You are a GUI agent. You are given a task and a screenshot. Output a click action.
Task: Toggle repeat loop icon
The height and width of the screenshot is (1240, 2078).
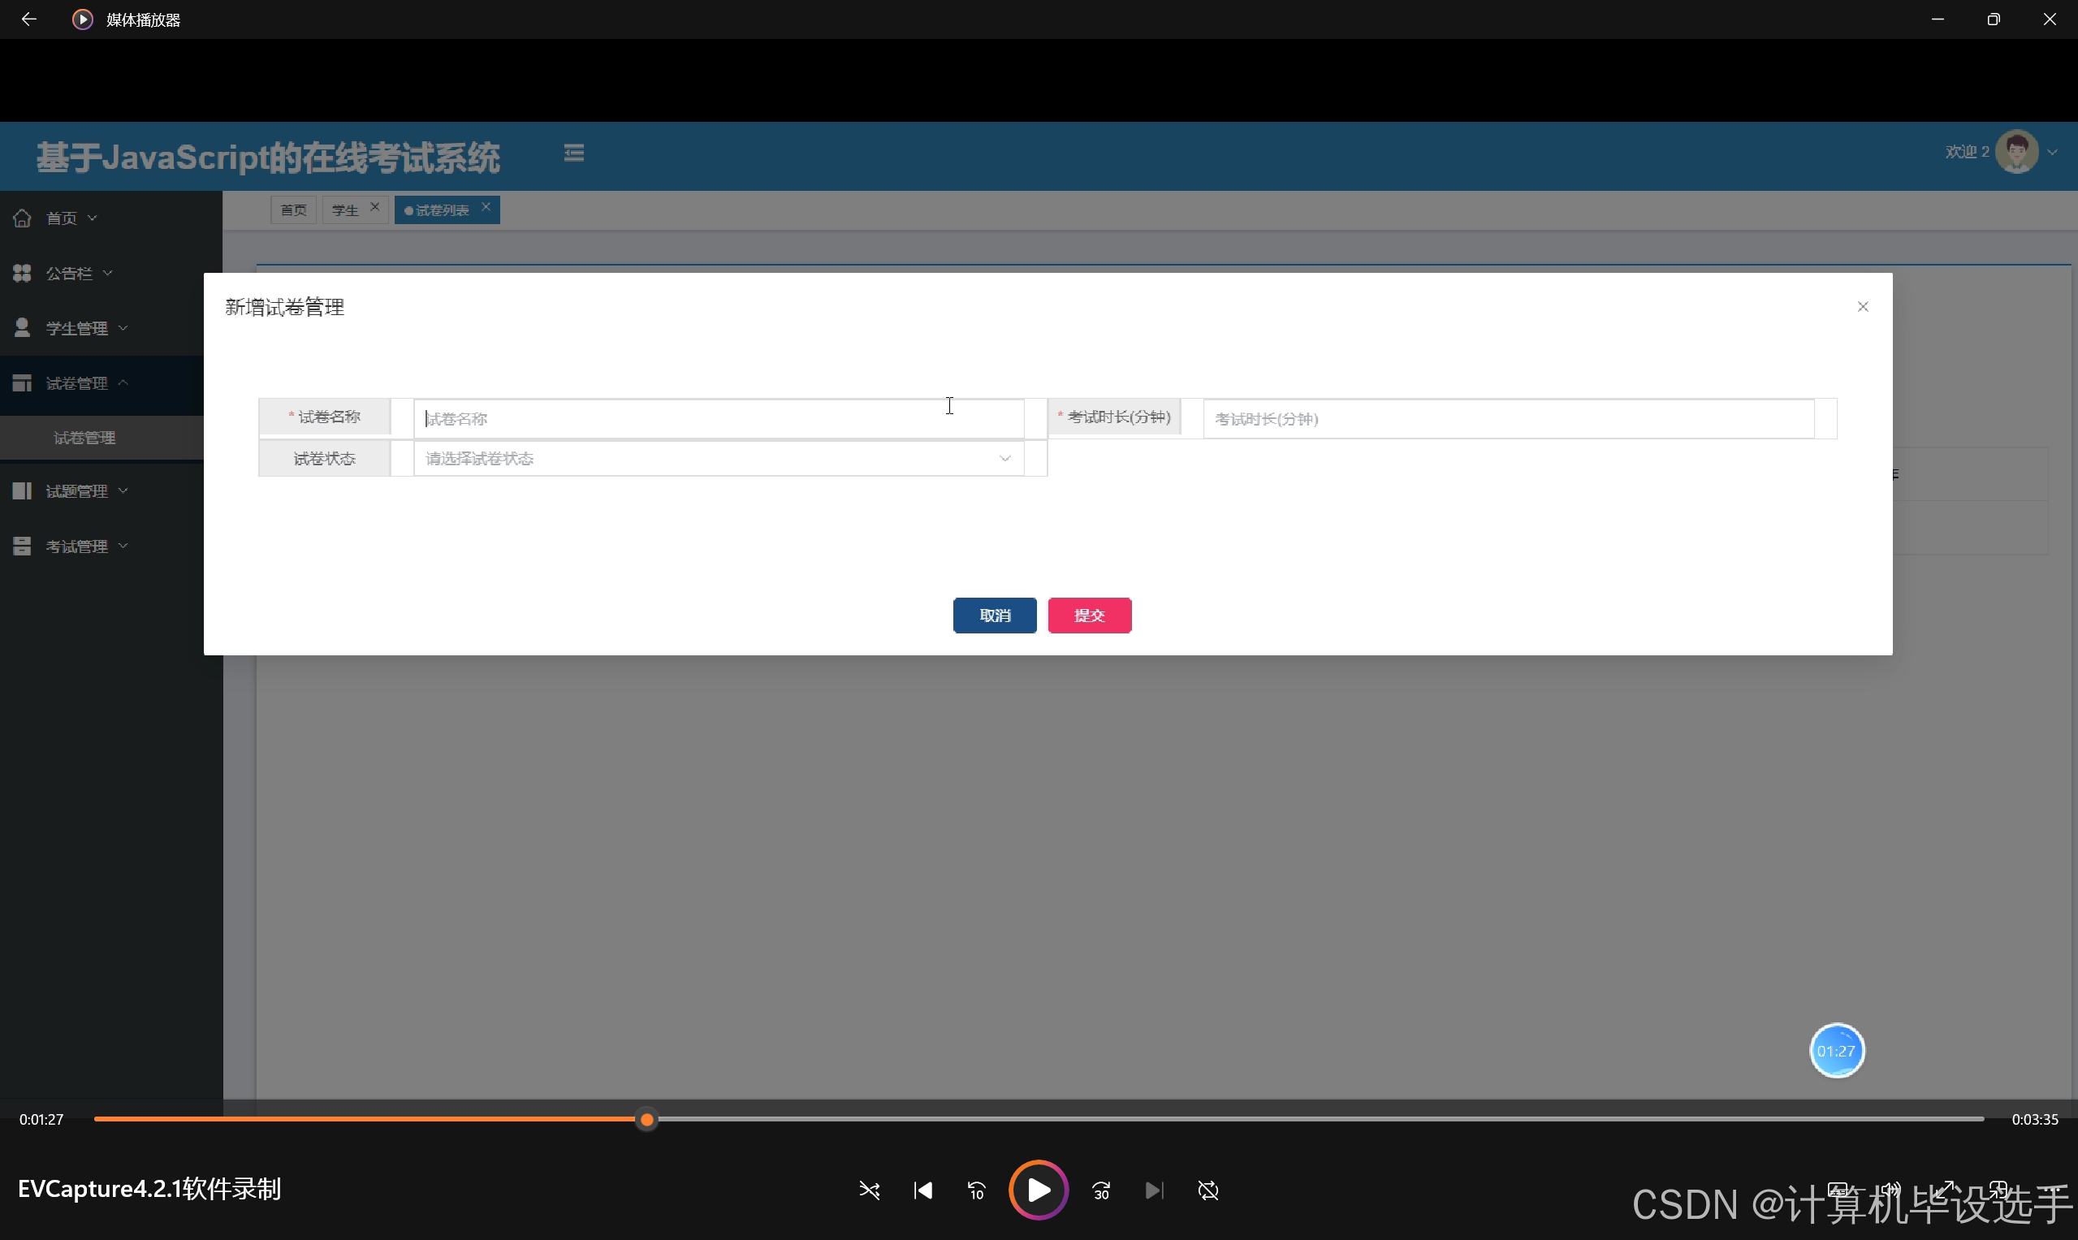(x=1208, y=1190)
